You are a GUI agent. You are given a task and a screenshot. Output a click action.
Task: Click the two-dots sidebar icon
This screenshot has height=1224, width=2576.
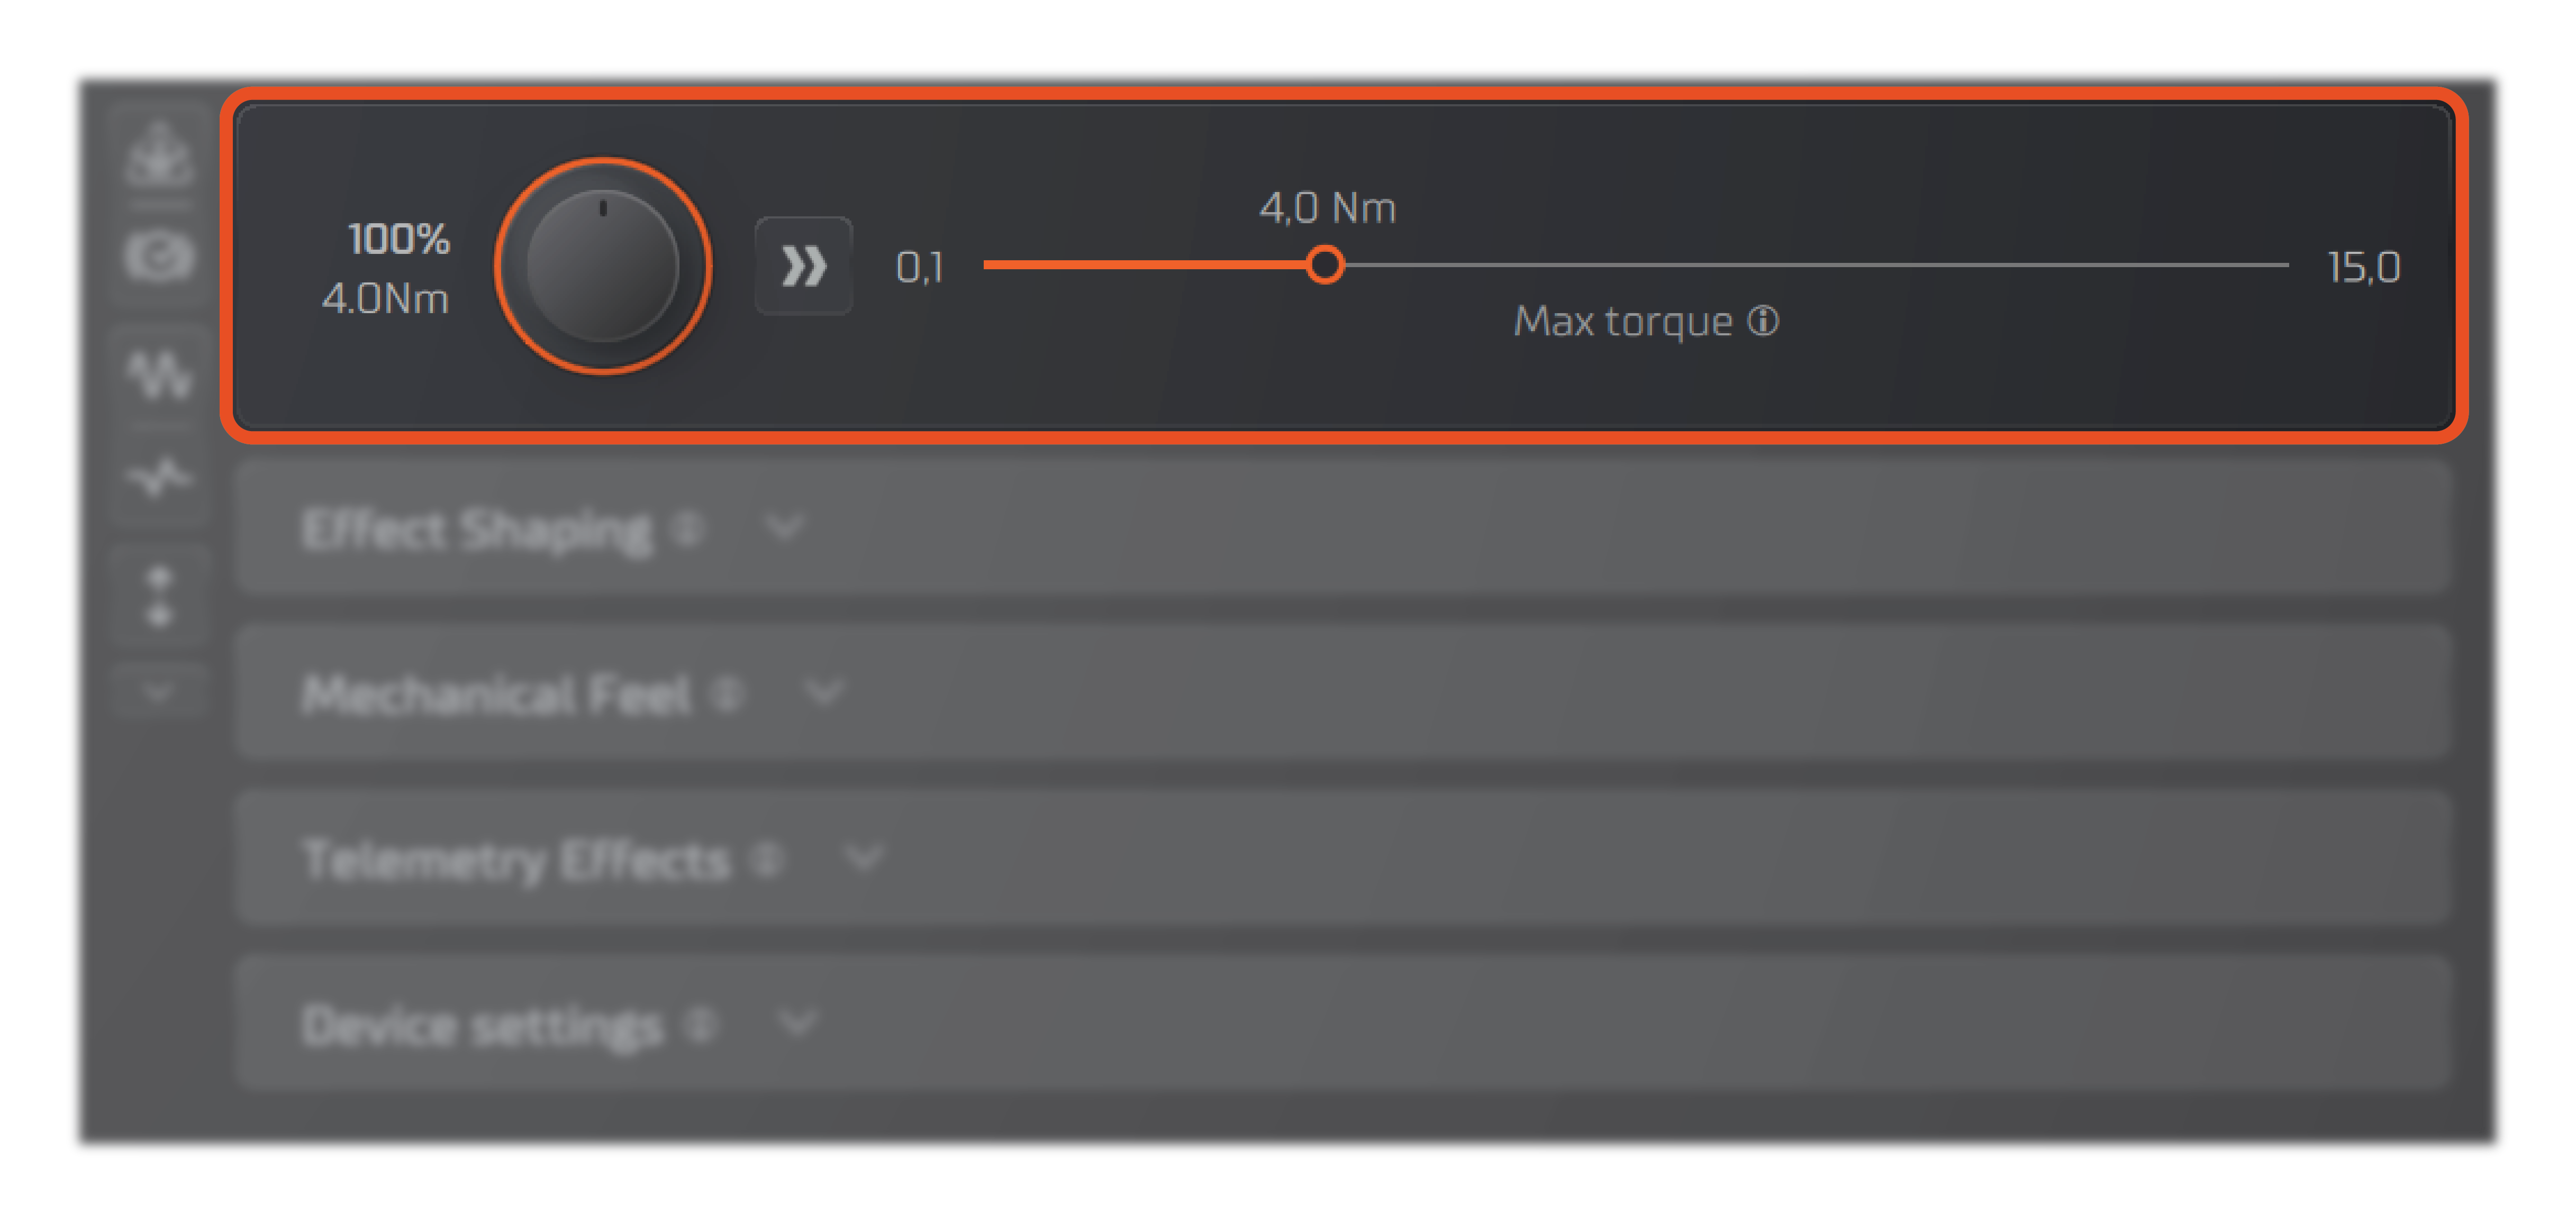point(159,597)
